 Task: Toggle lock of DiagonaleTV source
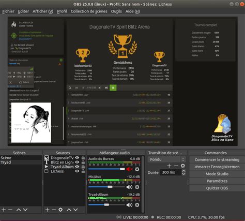click(83, 158)
